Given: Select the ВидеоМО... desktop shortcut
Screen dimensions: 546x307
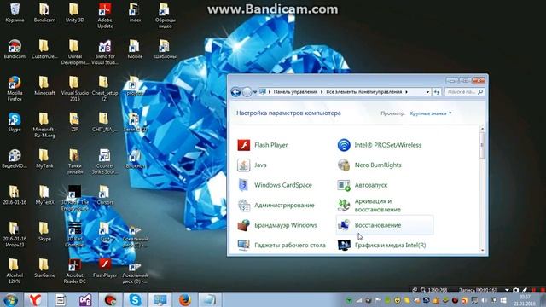Looking at the screenshot, I should click(x=15, y=159).
